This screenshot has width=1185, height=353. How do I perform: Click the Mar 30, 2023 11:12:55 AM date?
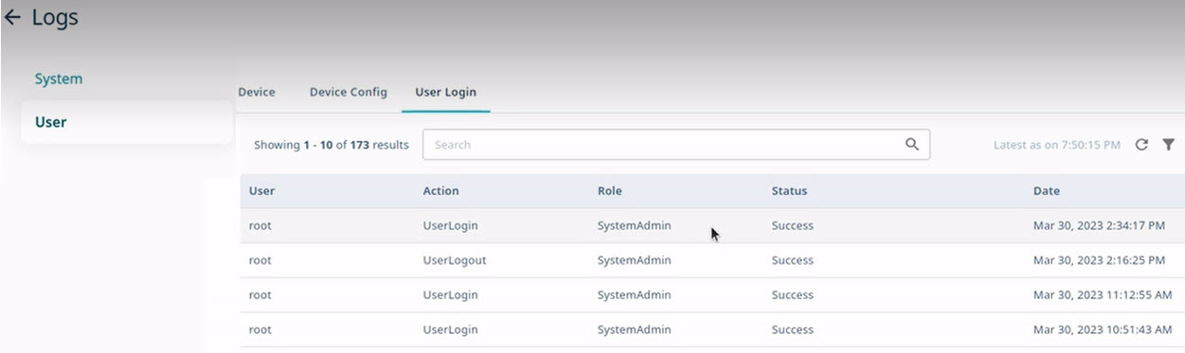click(1103, 295)
